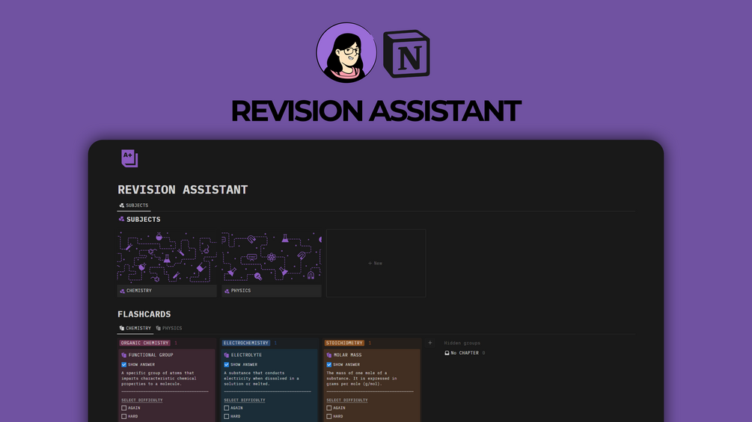Click the Notion logo at the top

[407, 54]
